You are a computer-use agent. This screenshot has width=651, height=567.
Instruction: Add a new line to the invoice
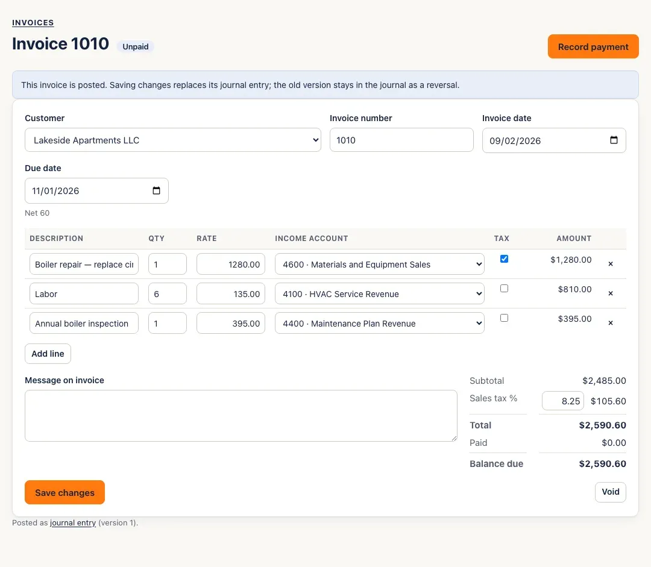click(x=48, y=354)
